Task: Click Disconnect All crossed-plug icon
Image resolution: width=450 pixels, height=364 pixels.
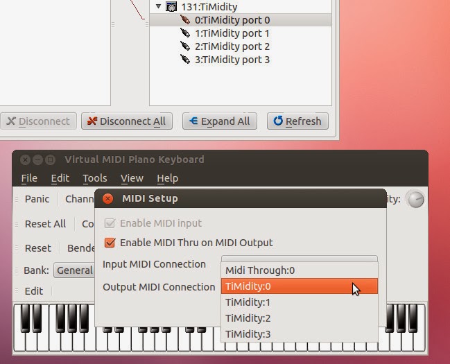Action: click(x=92, y=121)
